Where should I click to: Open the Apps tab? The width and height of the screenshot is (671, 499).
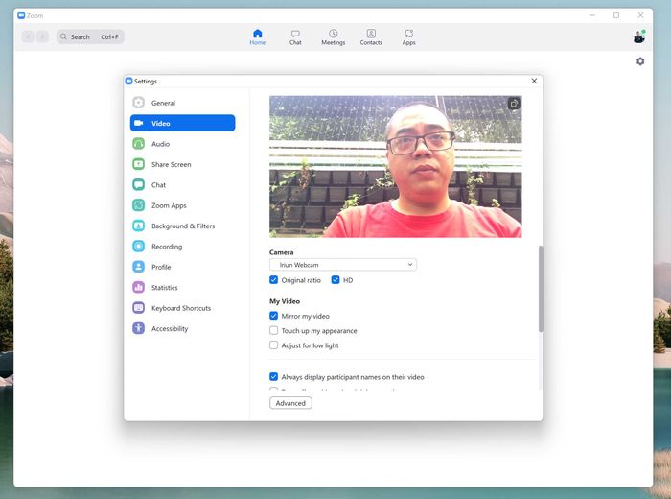click(408, 36)
